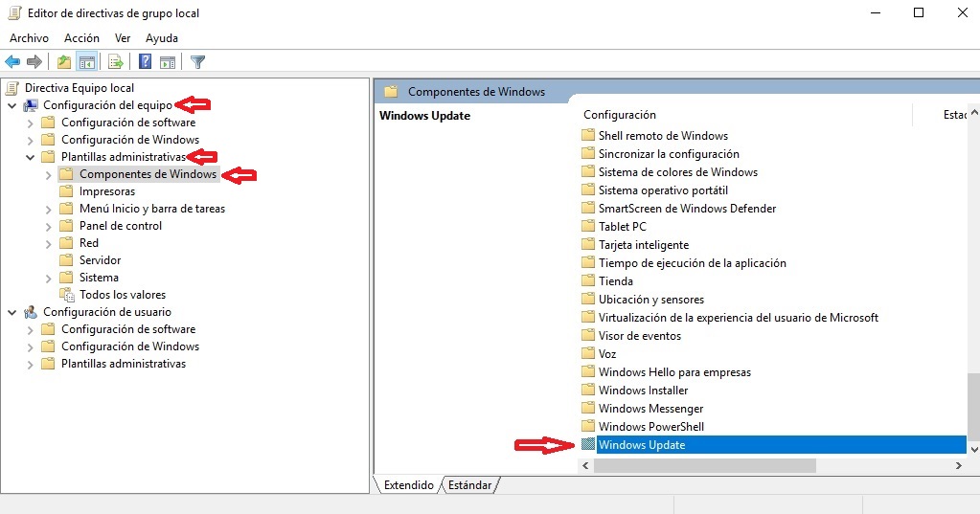Select Todos los valores in the tree
The image size is (980, 514).
[123, 295]
